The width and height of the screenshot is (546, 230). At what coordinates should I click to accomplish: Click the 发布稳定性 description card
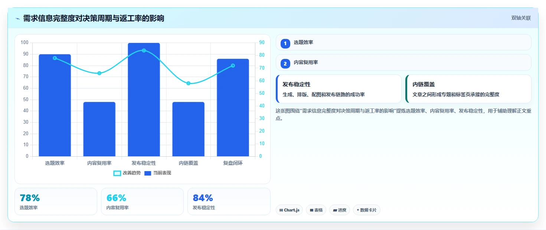[x=339, y=89]
